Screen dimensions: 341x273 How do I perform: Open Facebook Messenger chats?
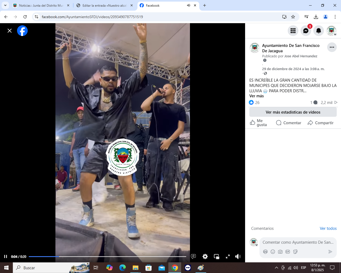(306, 31)
